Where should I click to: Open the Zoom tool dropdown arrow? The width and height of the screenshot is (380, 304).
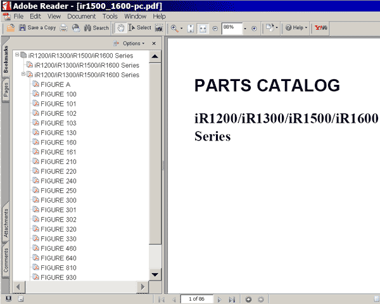pos(182,28)
